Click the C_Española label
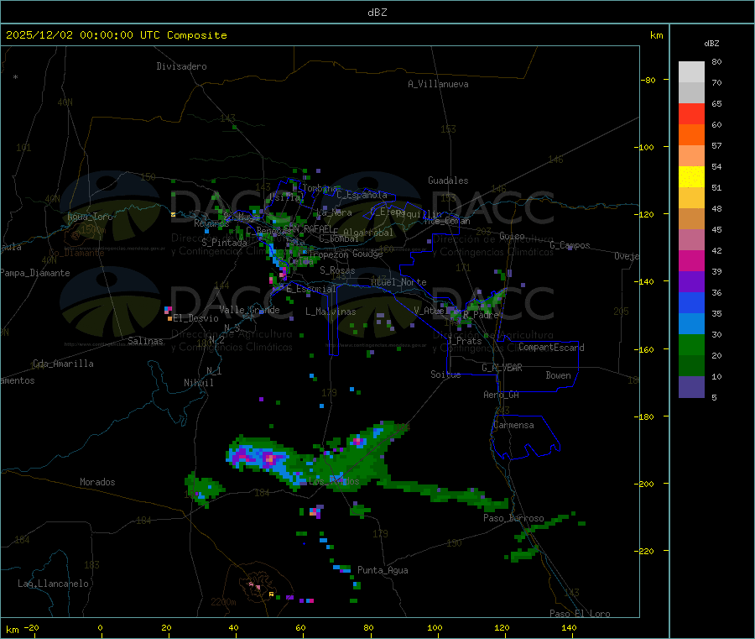This screenshot has width=755, height=639. (362, 195)
